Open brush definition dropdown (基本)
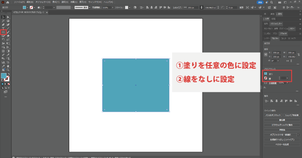Viewport: 302px width, 158px height. pos(90,7)
